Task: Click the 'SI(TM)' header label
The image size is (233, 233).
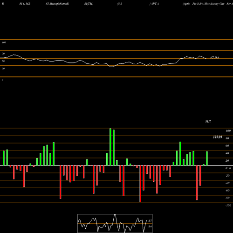Action: coord(89,4)
